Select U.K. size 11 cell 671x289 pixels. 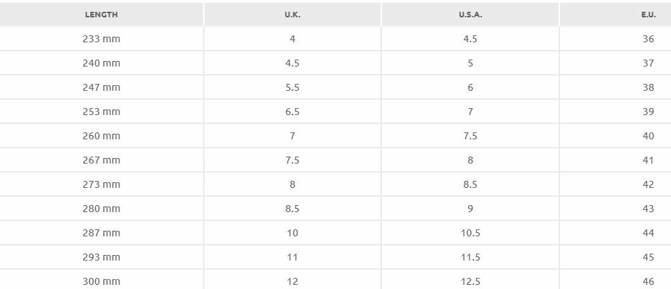click(293, 257)
